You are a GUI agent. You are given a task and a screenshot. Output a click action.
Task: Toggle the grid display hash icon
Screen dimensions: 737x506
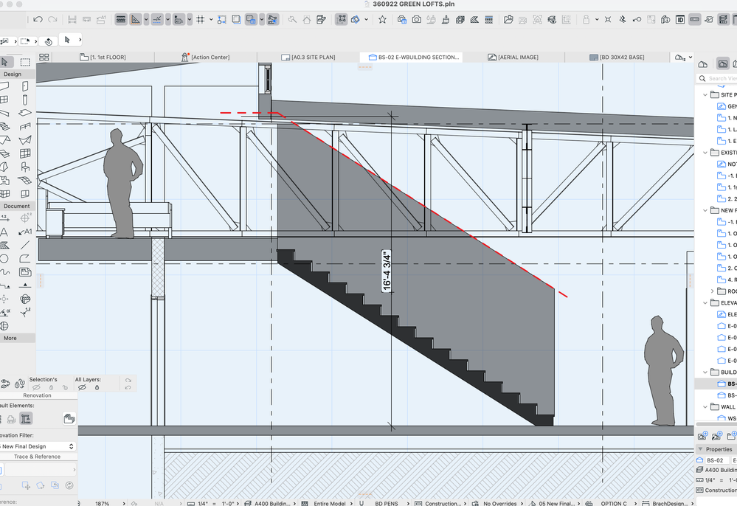pos(201,19)
